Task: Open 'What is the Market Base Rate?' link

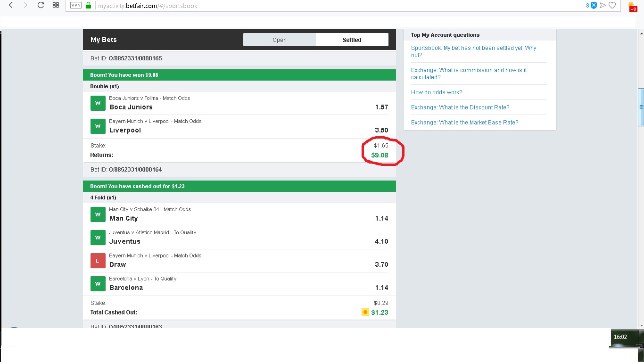Action: (x=464, y=123)
